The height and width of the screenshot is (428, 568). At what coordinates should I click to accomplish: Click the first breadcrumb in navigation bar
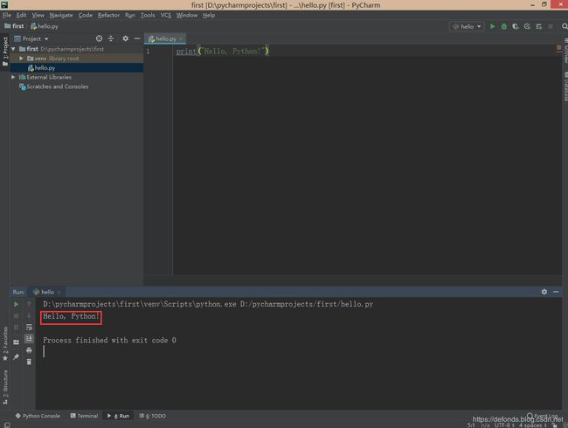tap(14, 26)
